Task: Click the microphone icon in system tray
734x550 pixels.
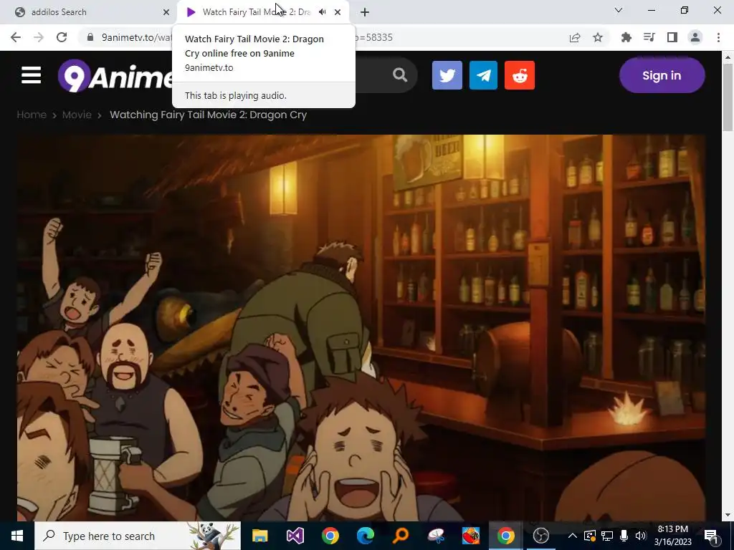Action: (x=624, y=536)
